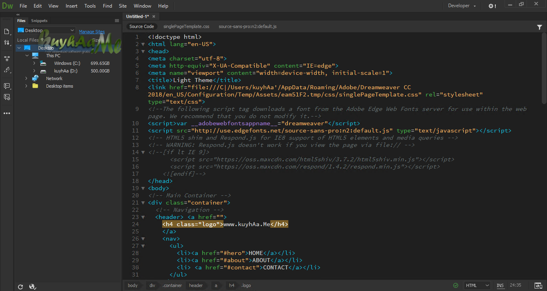
Task: Fold the body tag at line 19
Action: point(143,188)
